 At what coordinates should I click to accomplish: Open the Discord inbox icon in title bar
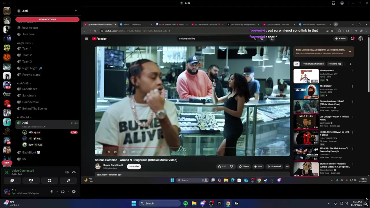(334, 3)
